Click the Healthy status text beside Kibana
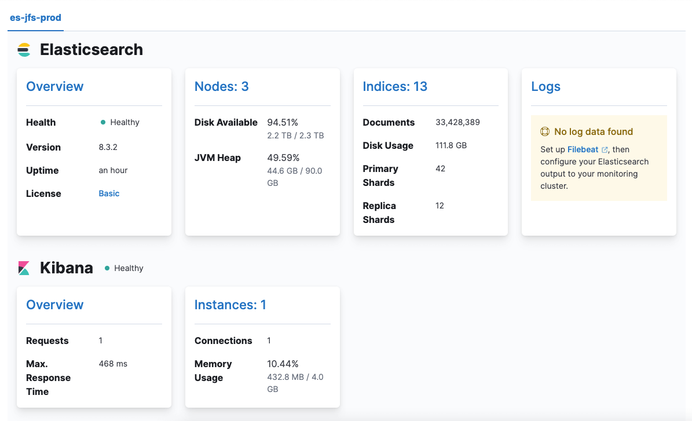This screenshot has height=421, width=692. coord(129,268)
